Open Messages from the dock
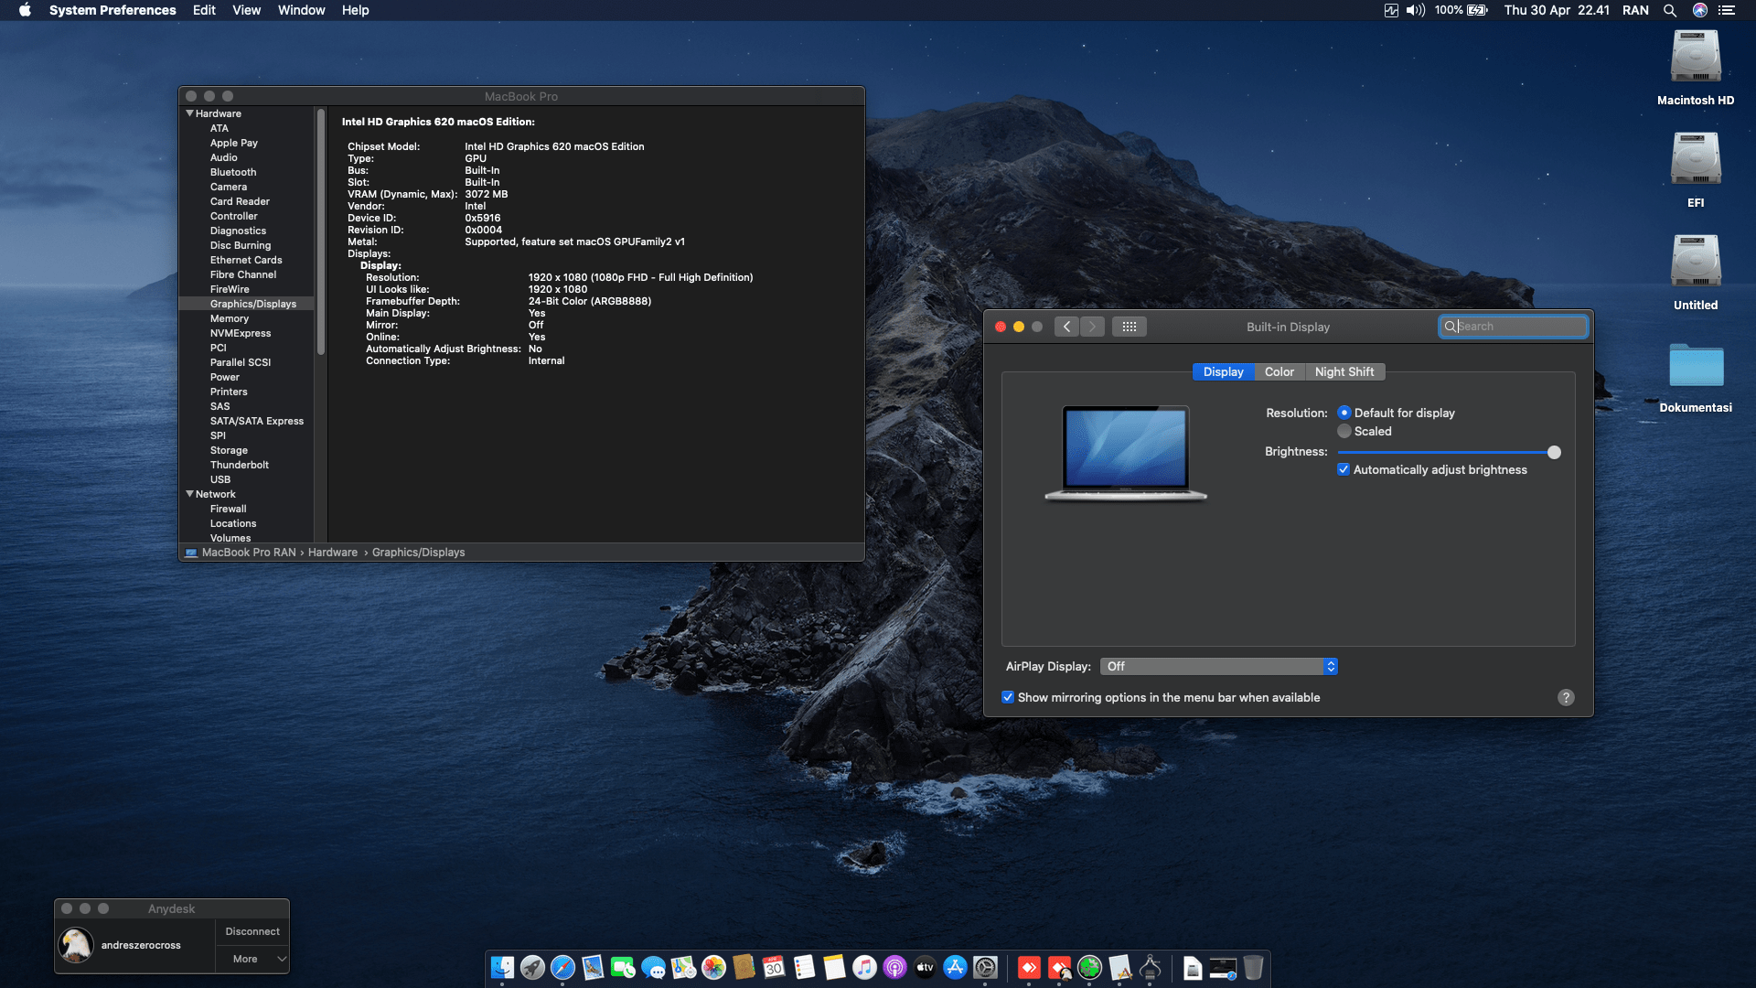 pyautogui.click(x=653, y=967)
